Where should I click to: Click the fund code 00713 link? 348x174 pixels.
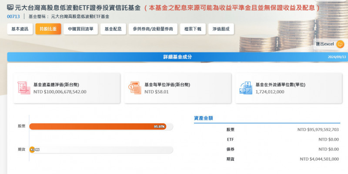click(13, 16)
